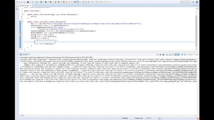This screenshot has width=214, height=120.
Task: Click the 'terminated demo [Java Application]' console header
Action: coord(56,57)
